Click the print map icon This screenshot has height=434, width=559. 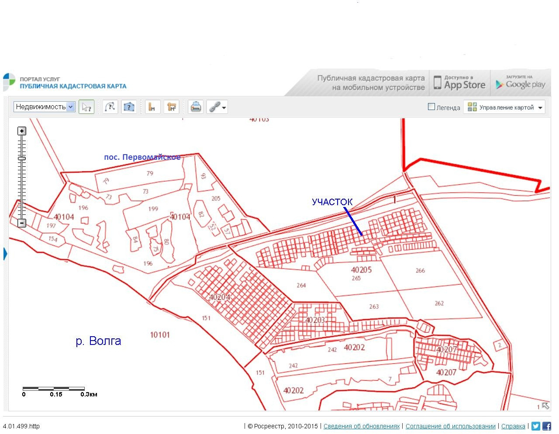[196, 107]
